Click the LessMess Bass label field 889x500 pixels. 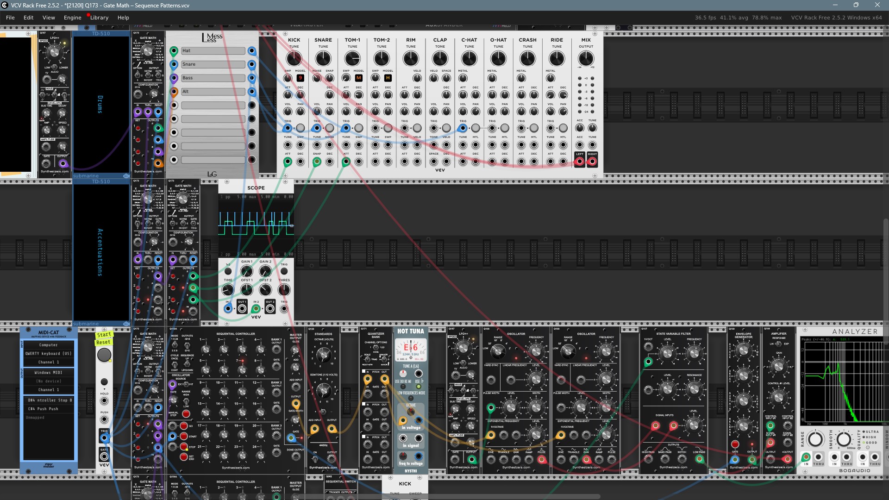213,78
